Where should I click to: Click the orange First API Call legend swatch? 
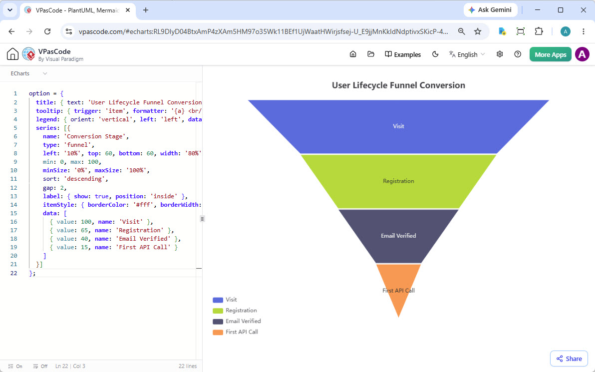[218, 332]
